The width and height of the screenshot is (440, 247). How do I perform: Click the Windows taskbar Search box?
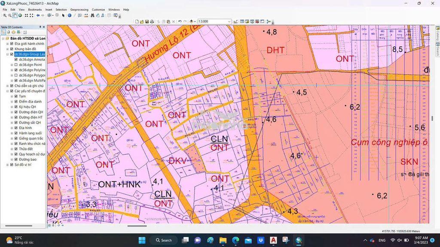tap(164, 240)
